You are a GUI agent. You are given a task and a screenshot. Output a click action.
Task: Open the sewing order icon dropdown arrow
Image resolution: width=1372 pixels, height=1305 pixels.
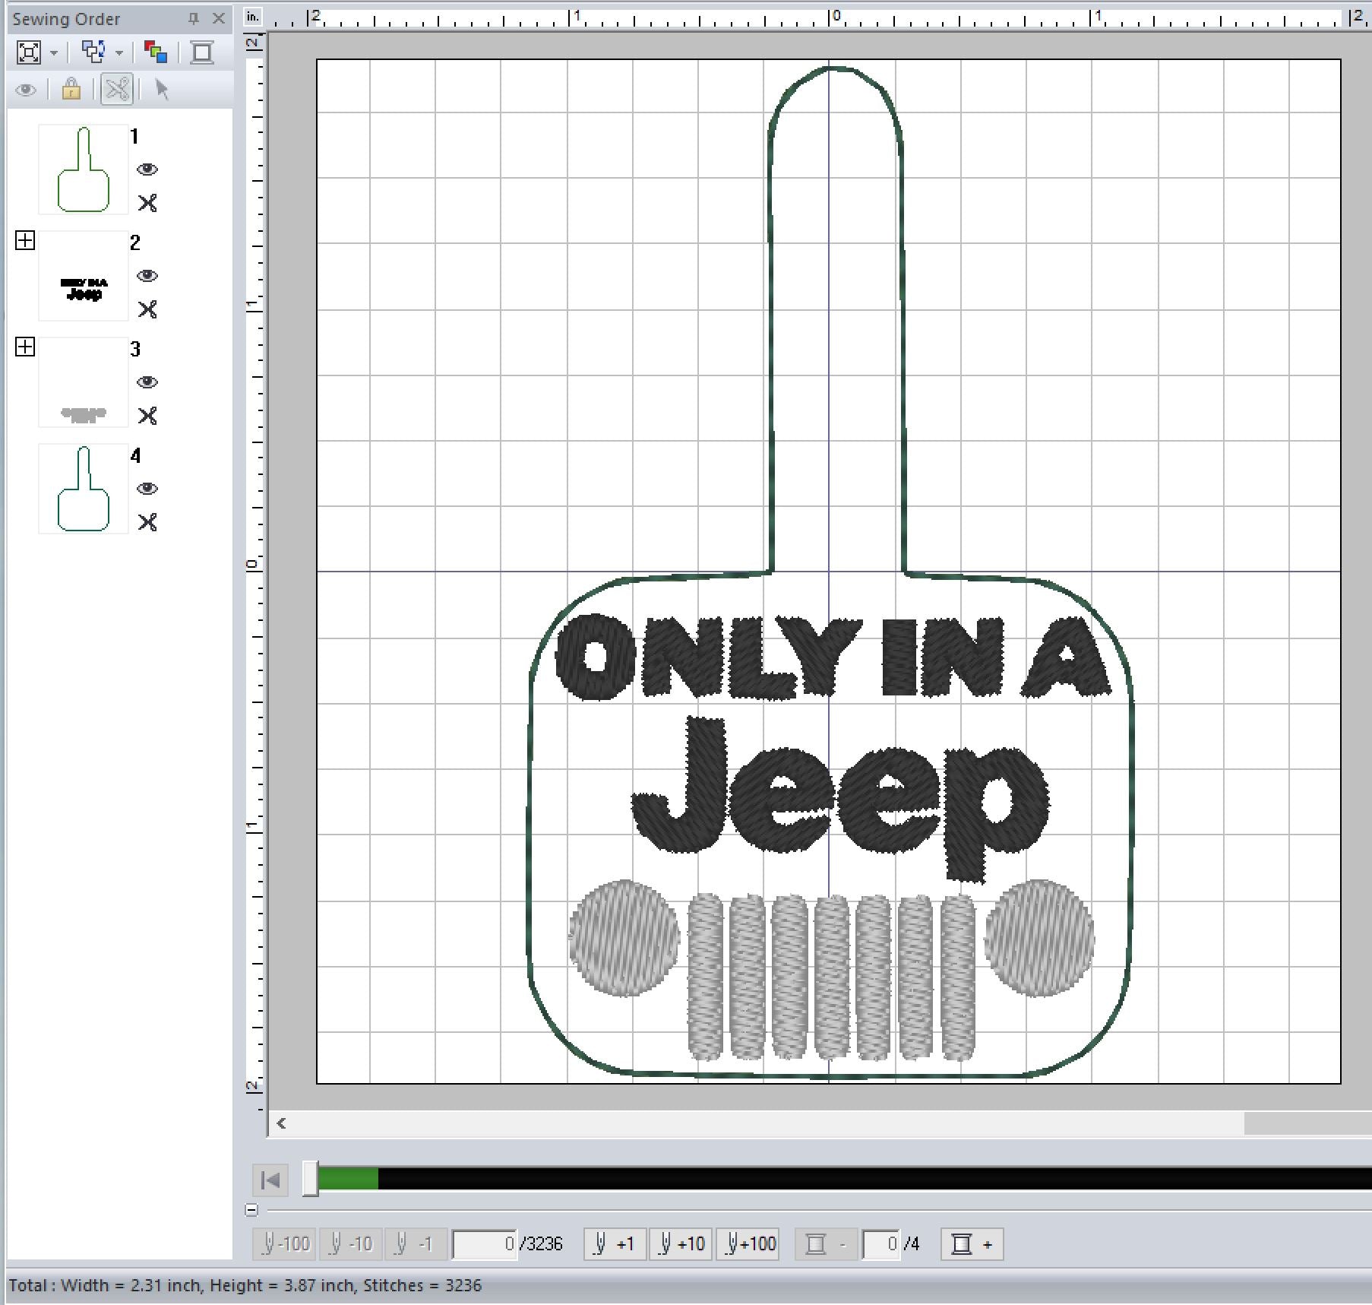click(119, 53)
